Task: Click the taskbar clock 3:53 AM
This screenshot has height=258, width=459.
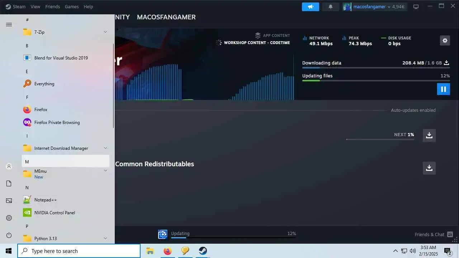Action: click(428, 251)
